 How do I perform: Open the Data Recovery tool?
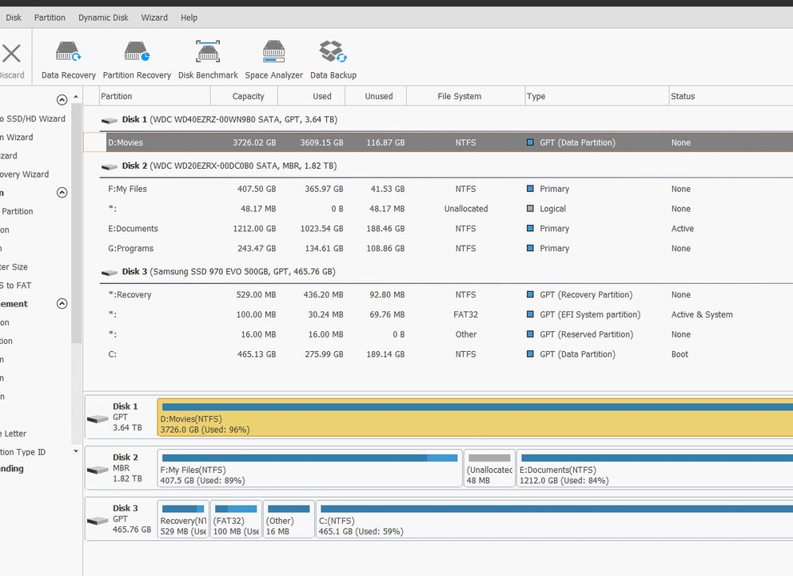(68, 60)
